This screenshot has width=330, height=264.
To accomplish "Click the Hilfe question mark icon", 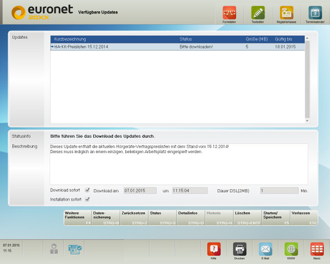I will (214, 249).
